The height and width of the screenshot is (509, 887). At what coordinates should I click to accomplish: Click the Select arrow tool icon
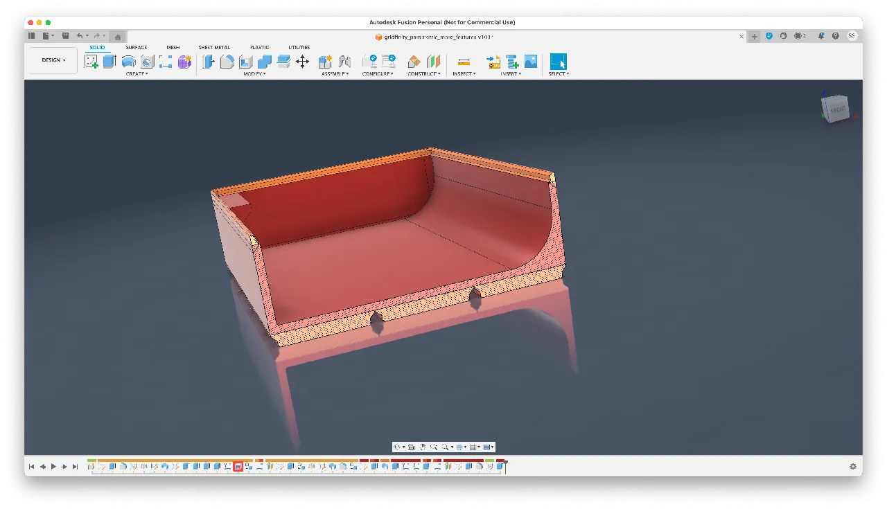(557, 61)
